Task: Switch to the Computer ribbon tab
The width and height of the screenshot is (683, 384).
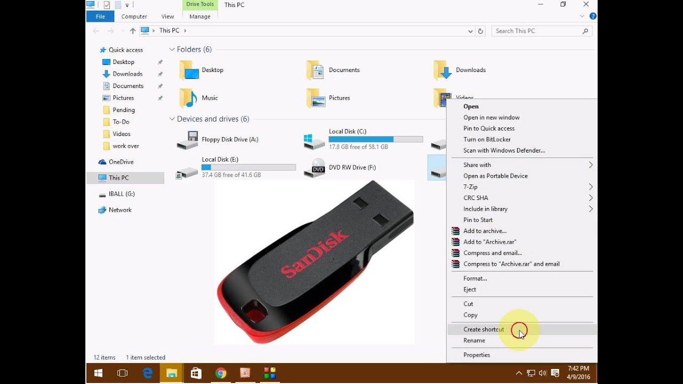Action: [x=134, y=17]
